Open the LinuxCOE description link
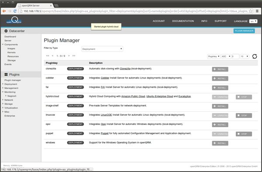This screenshot has height=172, width=262. (106, 115)
